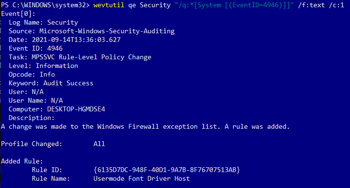Click the Log Name: Security line
Image resolution: width=350 pixels, height=188 pixels.
[x=43, y=22]
